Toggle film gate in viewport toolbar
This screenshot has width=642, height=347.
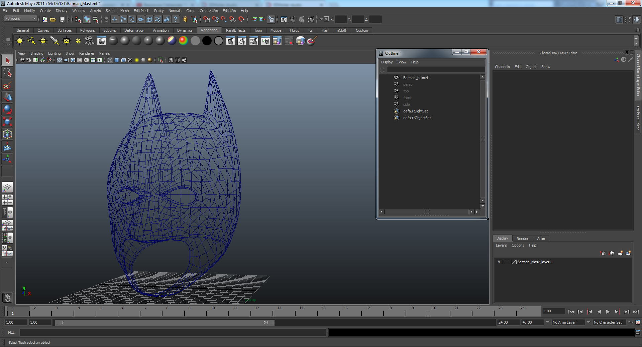coord(66,60)
